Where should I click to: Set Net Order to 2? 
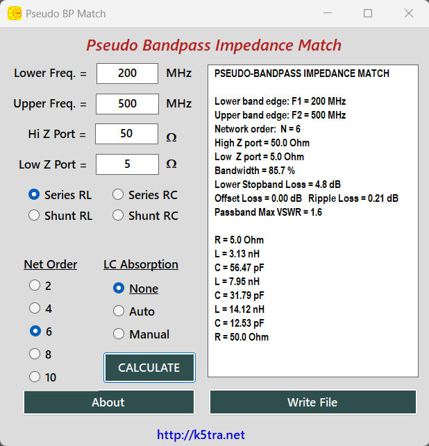coord(35,286)
